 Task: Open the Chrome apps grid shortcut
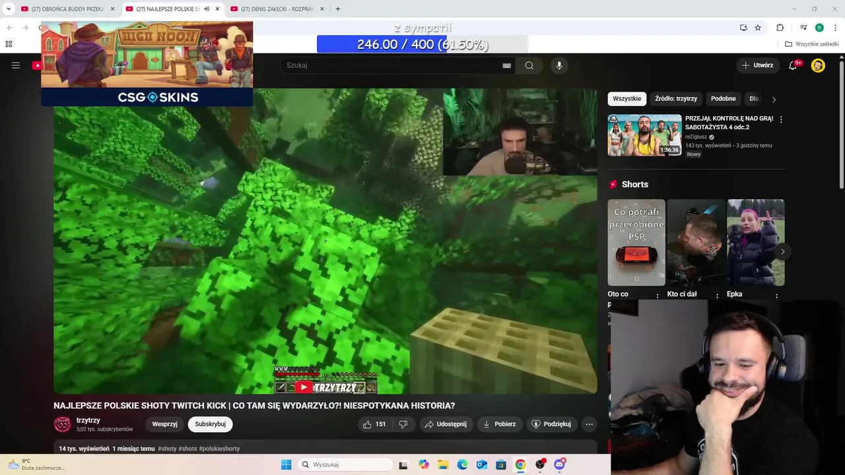pos(9,44)
